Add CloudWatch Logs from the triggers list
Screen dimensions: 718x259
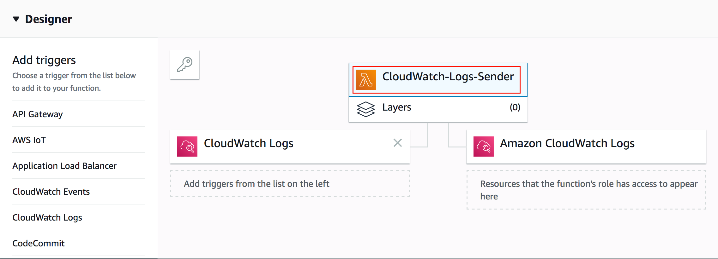pyautogui.click(x=47, y=217)
